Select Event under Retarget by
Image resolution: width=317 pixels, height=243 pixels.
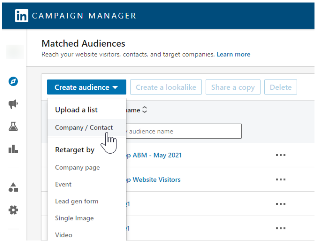coord(63,184)
